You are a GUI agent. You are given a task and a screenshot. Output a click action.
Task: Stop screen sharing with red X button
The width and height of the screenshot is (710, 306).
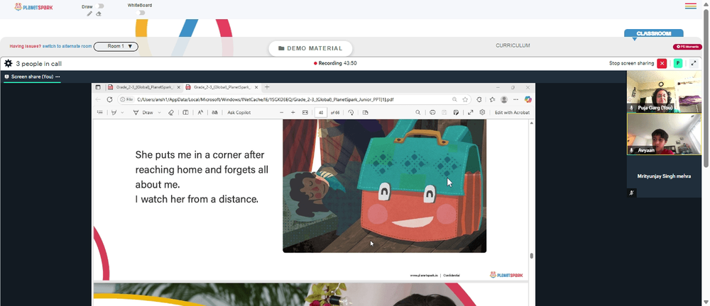(662, 63)
